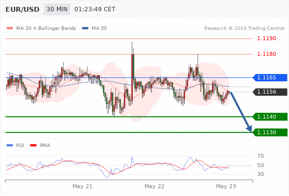The width and height of the screenshot is (289, 196).
Task: Toggle the RSI legend label
Action: [x=20, y=146]
